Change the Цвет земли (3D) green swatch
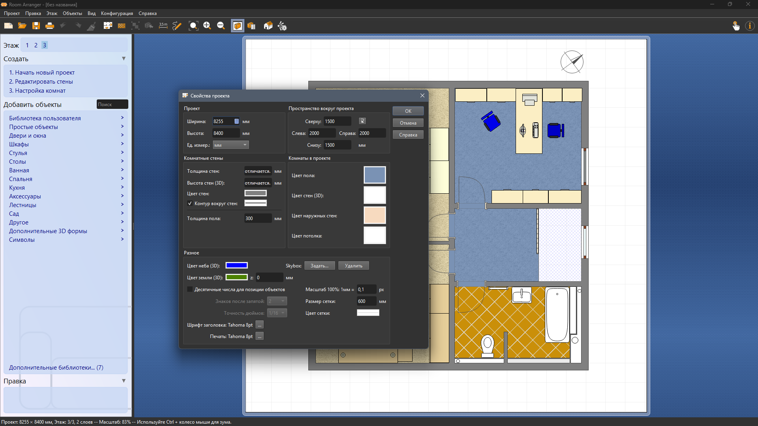This screenshot has width=758, height=426. (236, 277)
